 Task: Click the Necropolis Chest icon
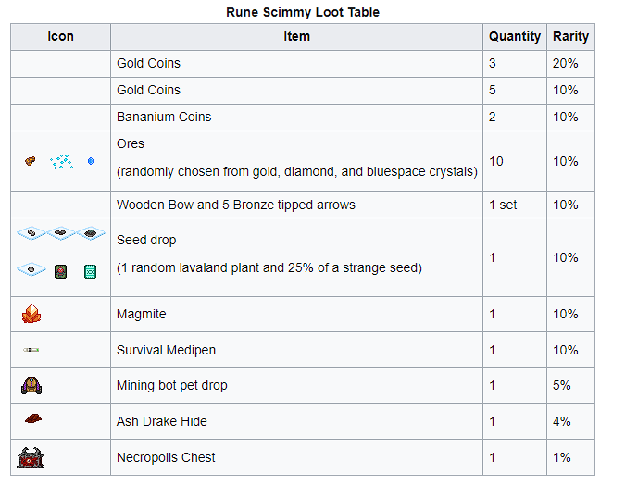(31, 457)
